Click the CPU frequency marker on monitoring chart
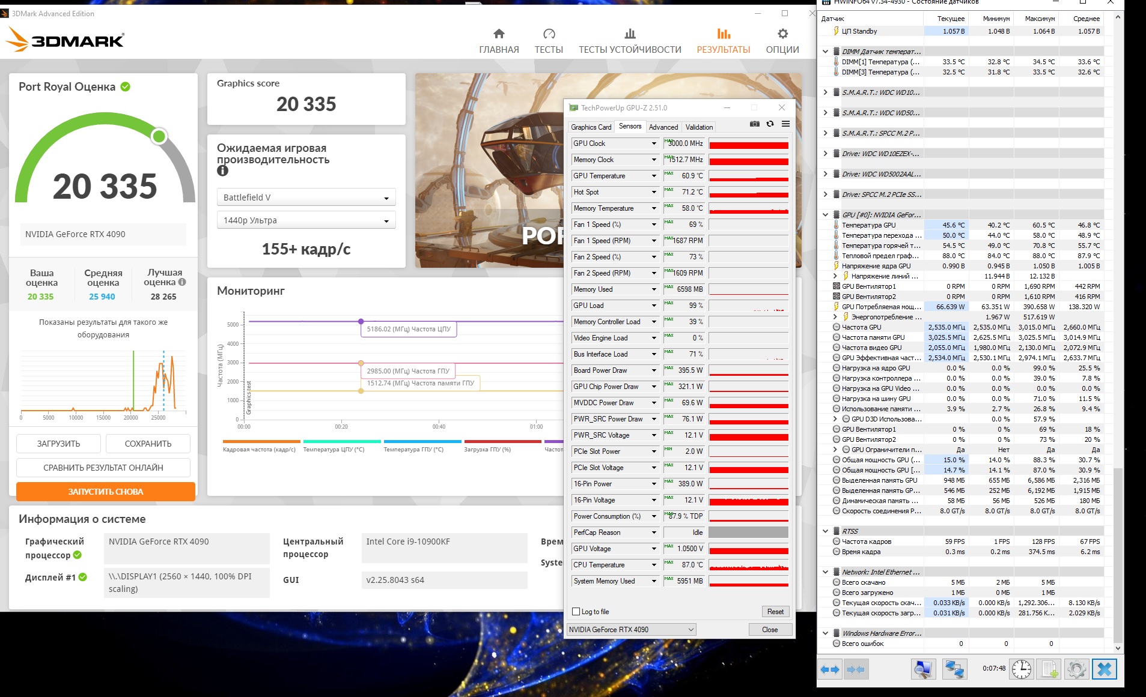 pos(361,322)
